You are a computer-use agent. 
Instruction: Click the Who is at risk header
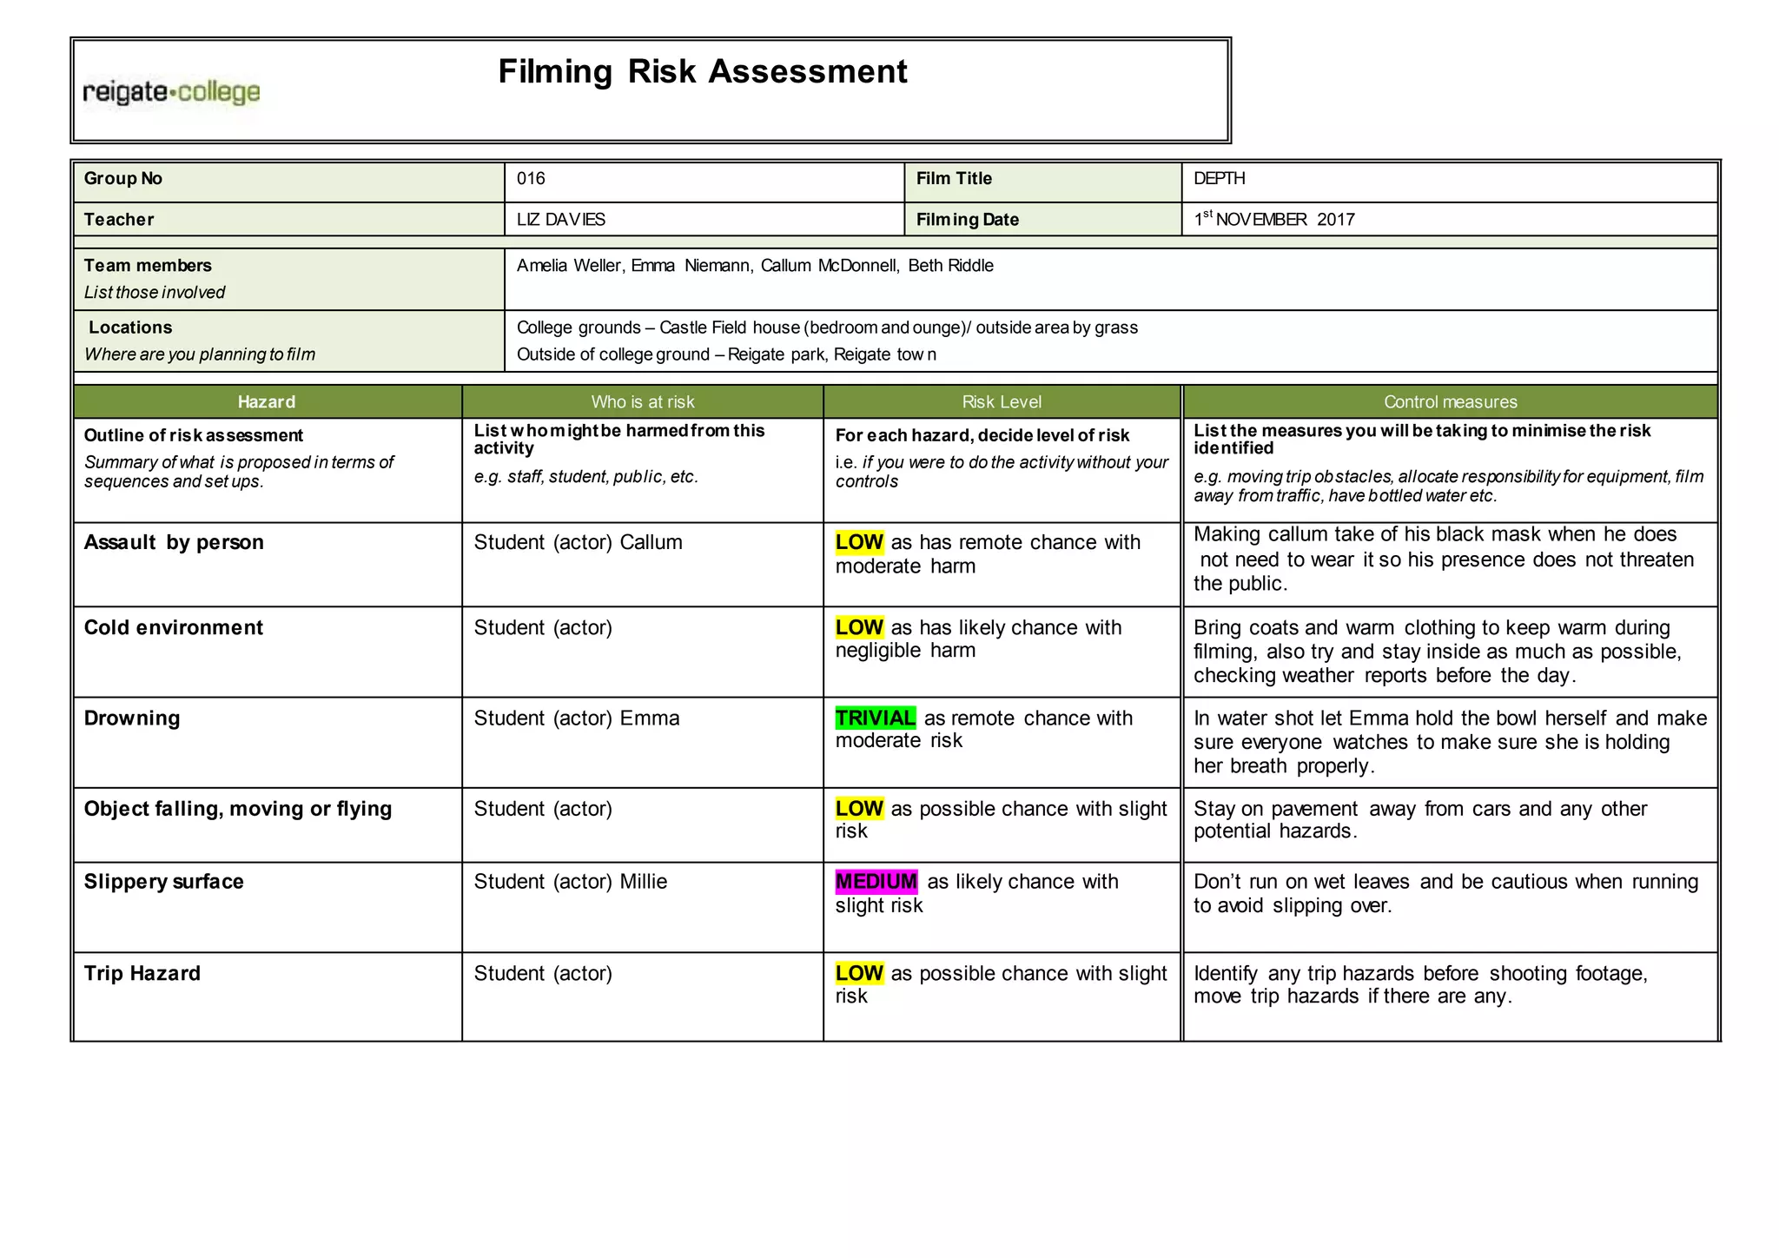pyautogui.click(x=642, y=402)
